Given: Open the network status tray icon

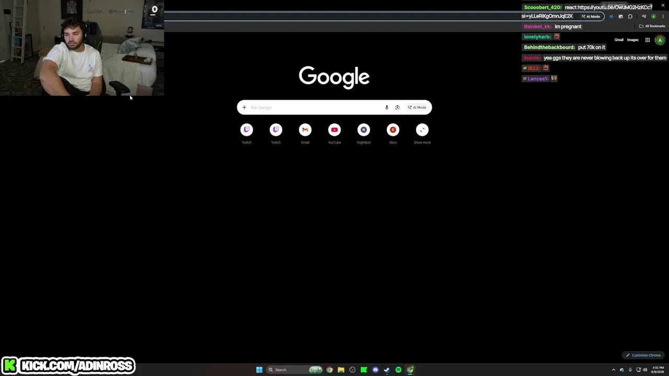Looking at the screenshot, I should pyautogui.click(x=638, y=370).
